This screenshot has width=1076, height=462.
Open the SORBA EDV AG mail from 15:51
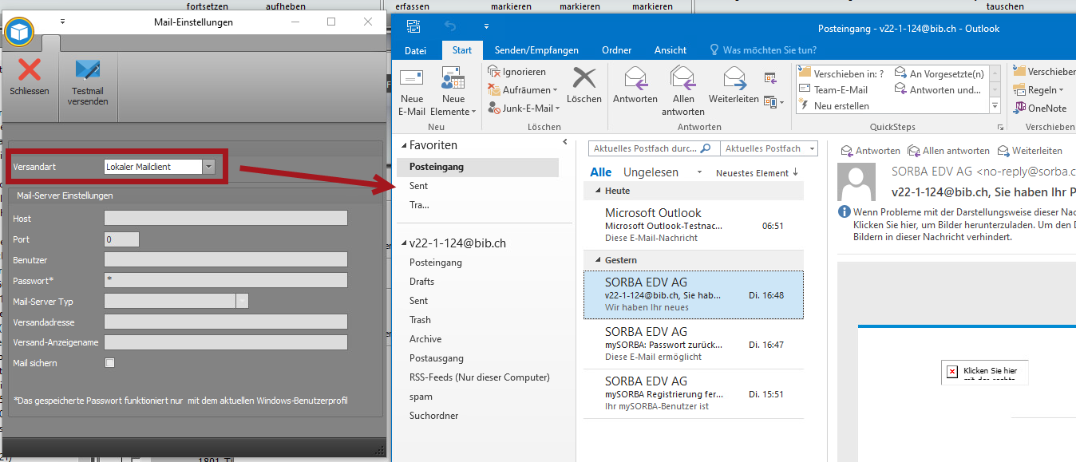point(694,394)
